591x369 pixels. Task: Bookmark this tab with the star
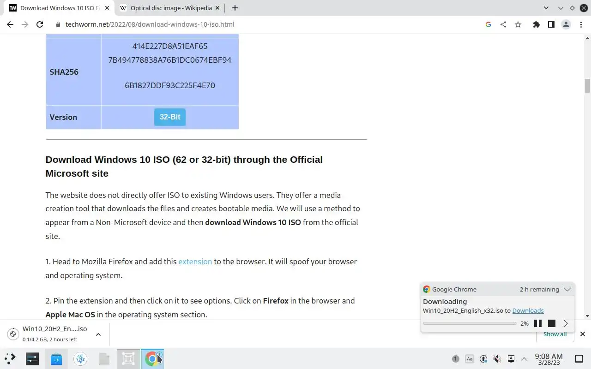point(518,24)
